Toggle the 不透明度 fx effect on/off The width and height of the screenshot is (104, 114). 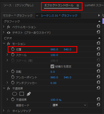click(8, 88)
